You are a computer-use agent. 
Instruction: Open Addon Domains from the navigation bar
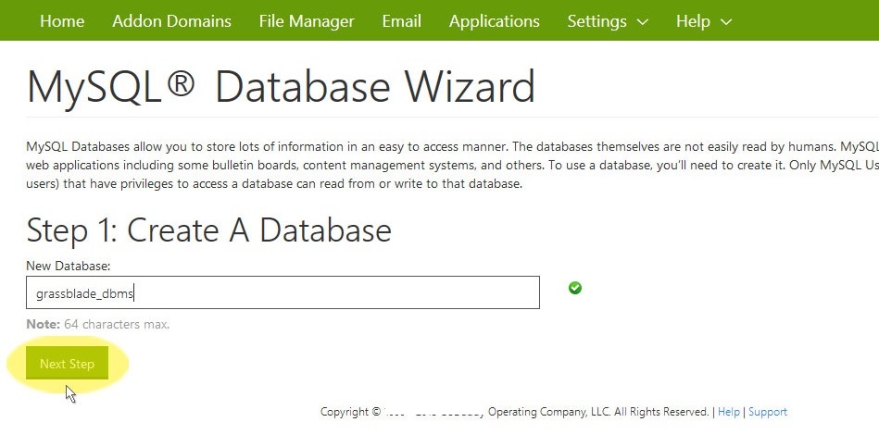[171, 20]
